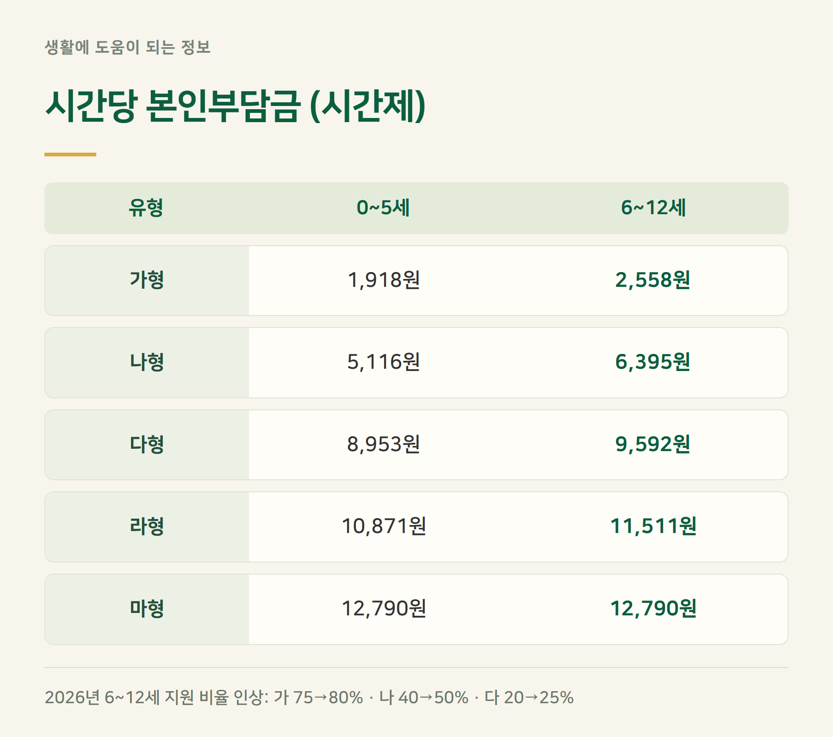The width and height of the screenshot is (833, 737).
Task: Select the 유형 column header
Action: [x=146, y=208]
